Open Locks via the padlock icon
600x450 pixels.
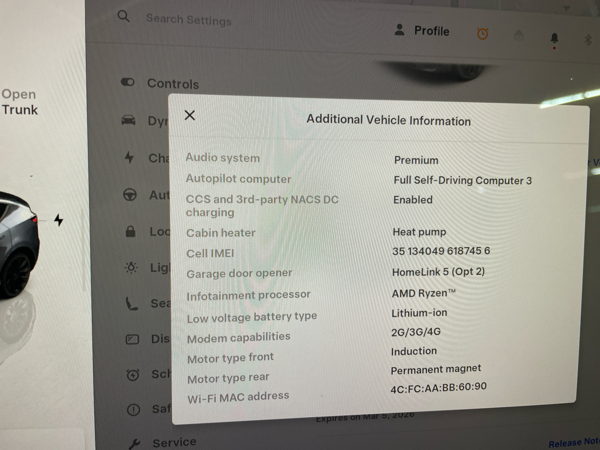click(x=131, y=231)
